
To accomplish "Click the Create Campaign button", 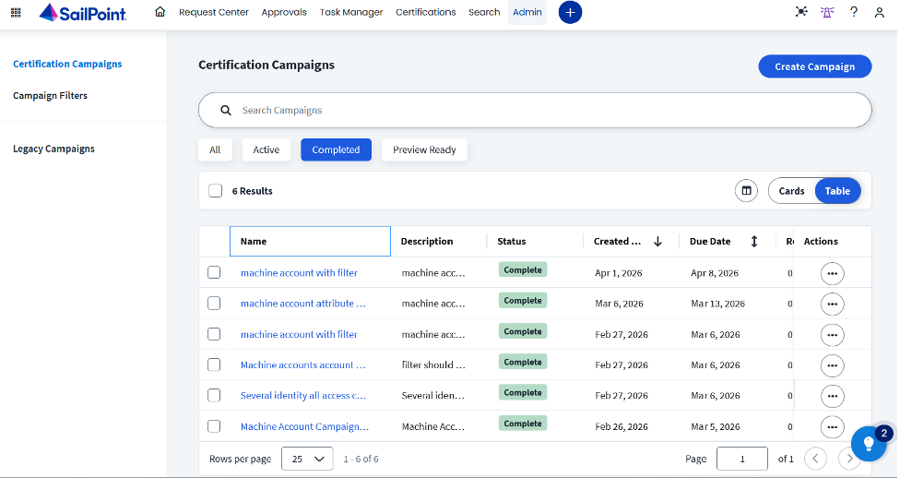I will click(x=814, y=66).
